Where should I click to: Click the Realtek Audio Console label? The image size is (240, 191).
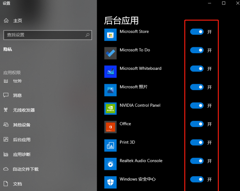click(x=141, y=160)
